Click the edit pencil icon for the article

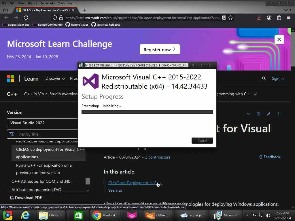tap(268, 114)
